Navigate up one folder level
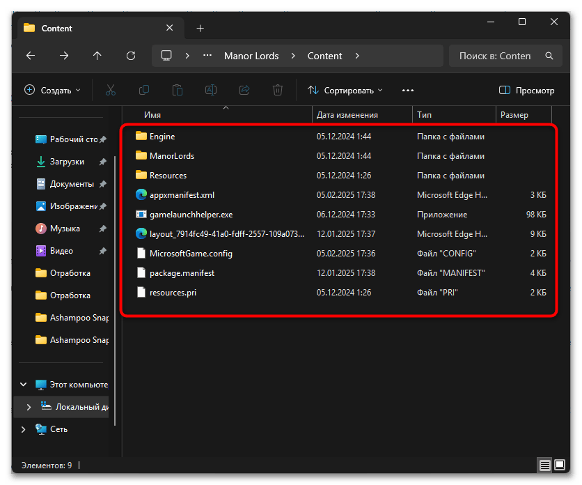 [97, 56]
